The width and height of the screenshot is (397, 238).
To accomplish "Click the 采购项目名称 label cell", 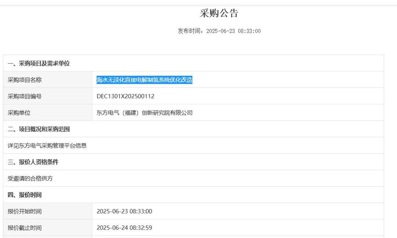I will pyautogui.click(x=47, y=80).
